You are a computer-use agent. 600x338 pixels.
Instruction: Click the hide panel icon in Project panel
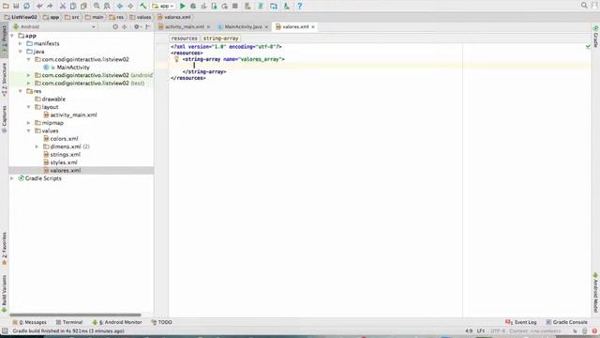pyautogui.click(x=148, y=27)
